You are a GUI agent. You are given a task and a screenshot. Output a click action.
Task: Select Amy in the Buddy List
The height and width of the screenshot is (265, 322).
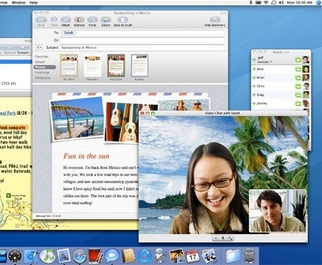281,69
